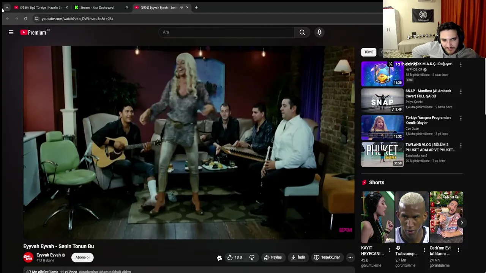
Task: Like the video with thumbs up
Action: 235,257
